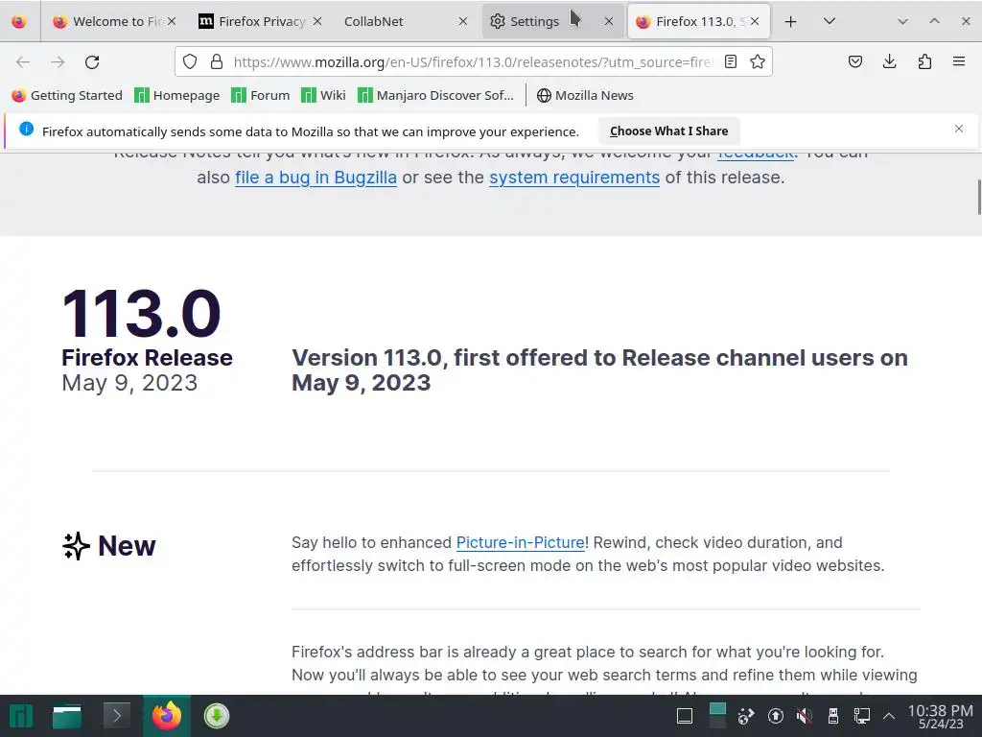Open the Downloads panel icon

889,61
